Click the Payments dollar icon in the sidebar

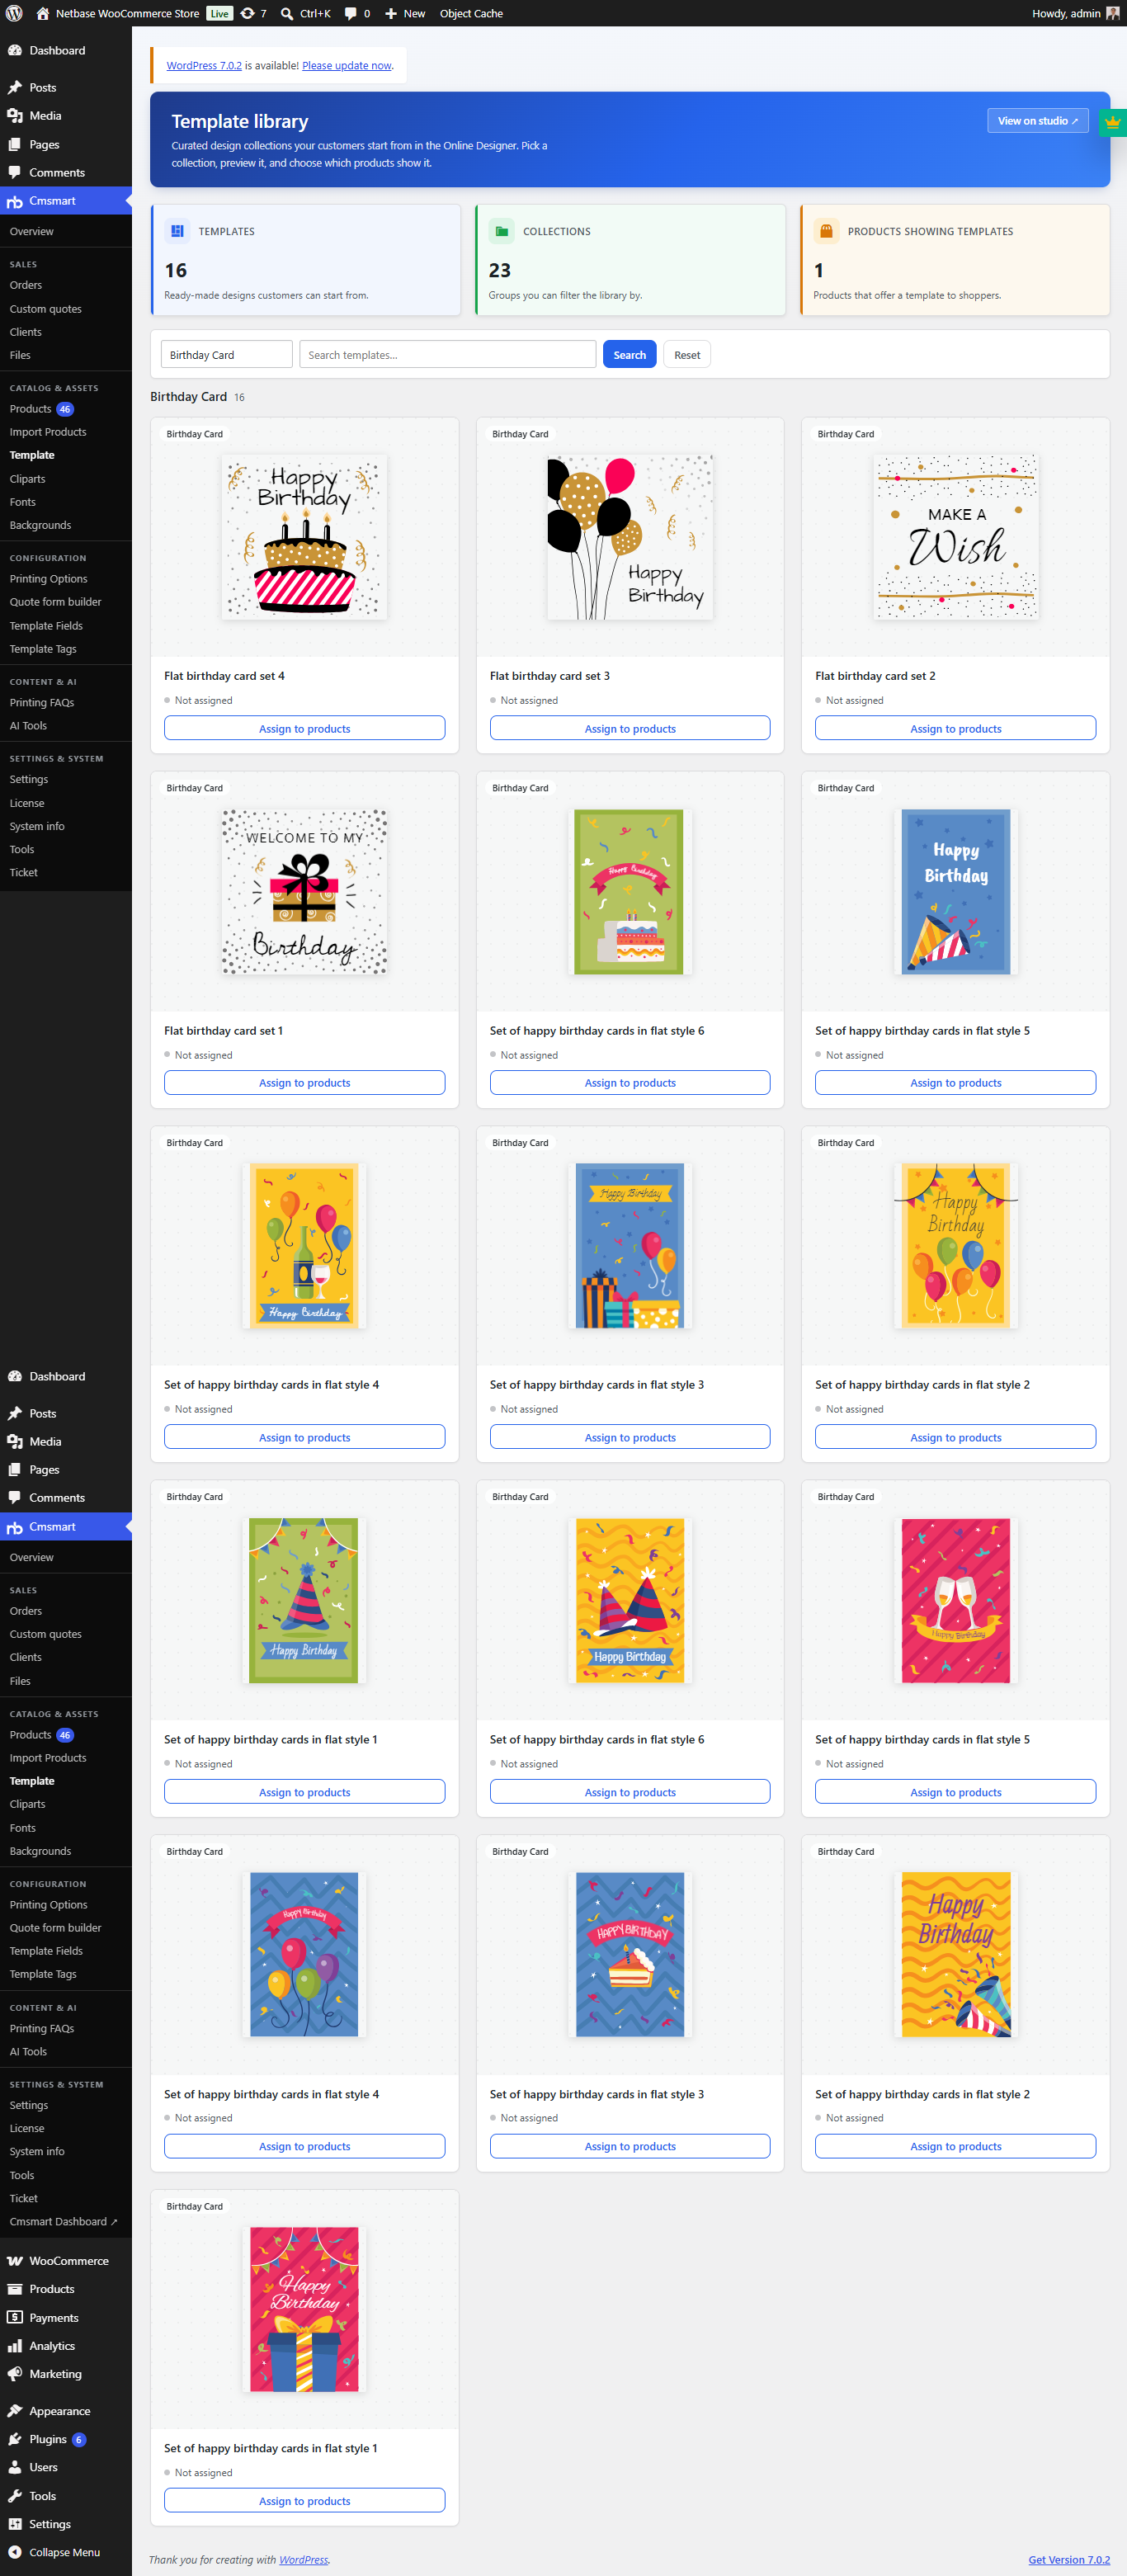point(15,2317)
